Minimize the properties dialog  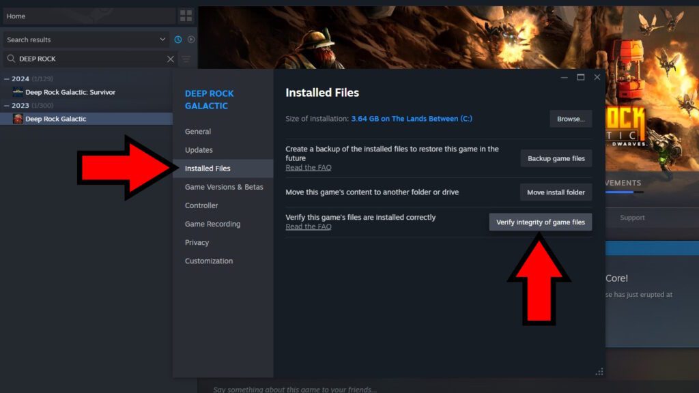pyautogui.click(x=565, y=77)
